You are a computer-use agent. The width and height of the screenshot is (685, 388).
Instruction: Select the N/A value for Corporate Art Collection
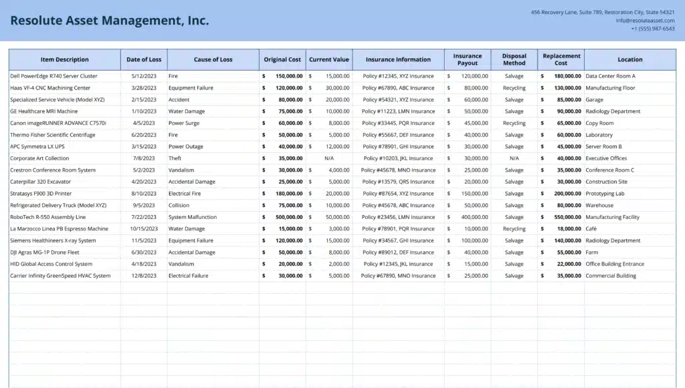[x=330, y=158]
